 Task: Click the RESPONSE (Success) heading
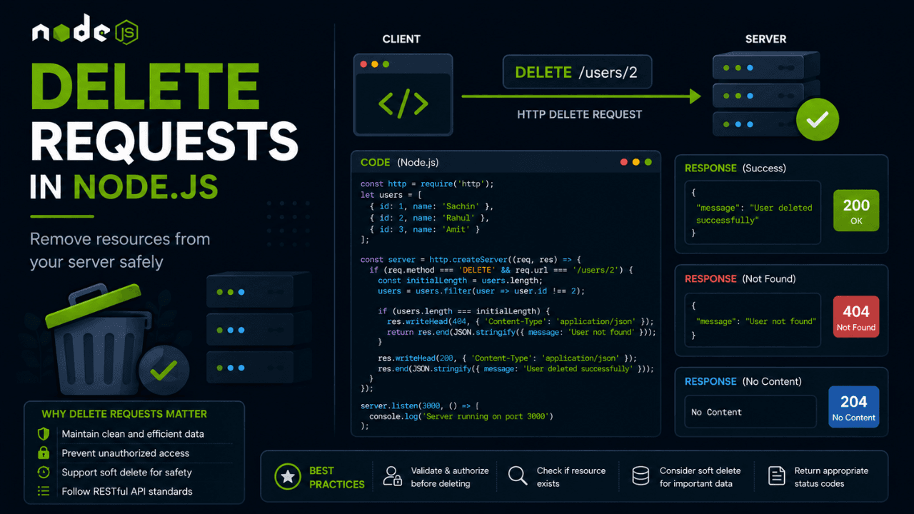(x=735, y=168)
